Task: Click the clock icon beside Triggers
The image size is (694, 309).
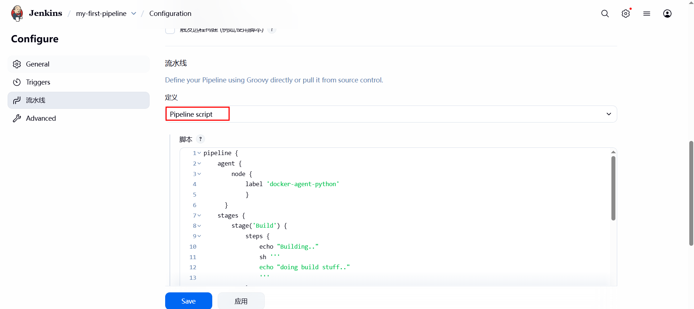Action: [x=17, y=82]
